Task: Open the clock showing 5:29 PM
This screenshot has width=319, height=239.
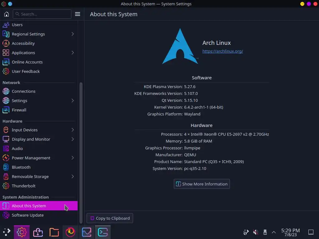Action: pyautogui.click(x=290, y=232)
